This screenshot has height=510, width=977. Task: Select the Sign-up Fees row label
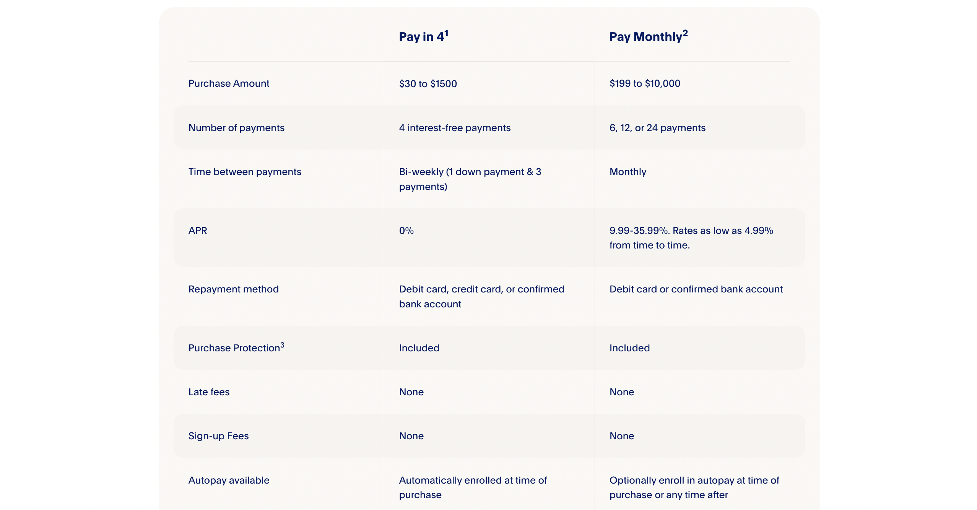[x=218, y=436]
